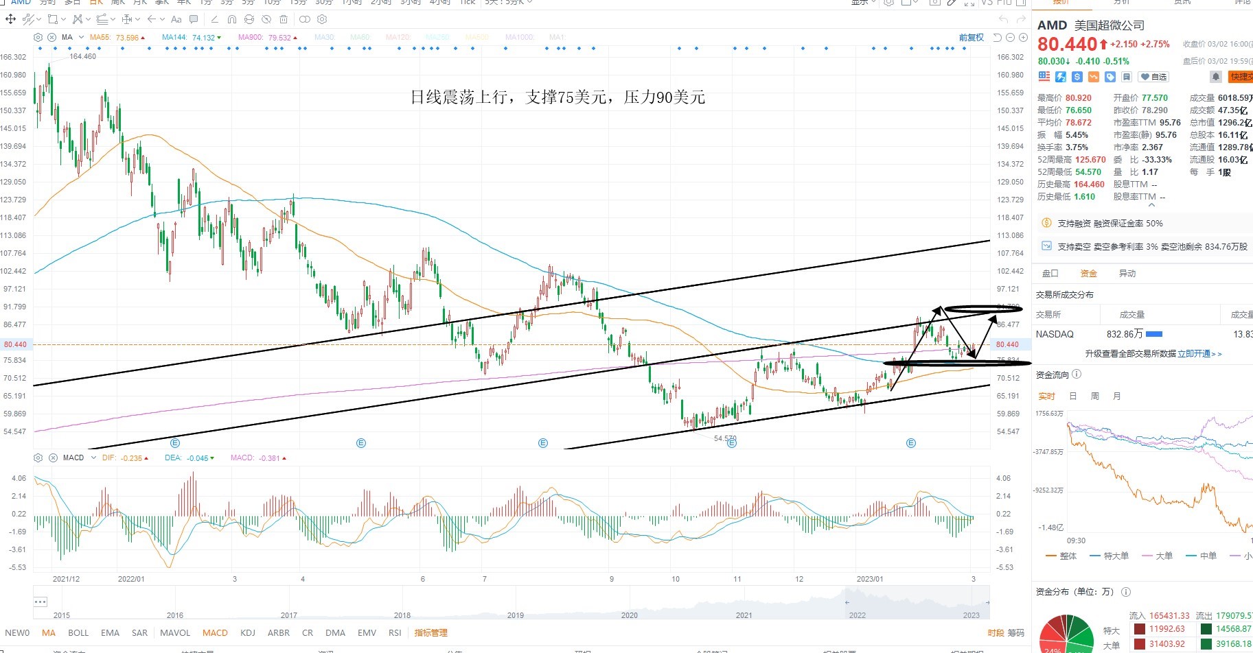Viewport: 1253px width, 653px height.
Task: Open the 前复权 adjustment selector
Action: coord(972,37)
